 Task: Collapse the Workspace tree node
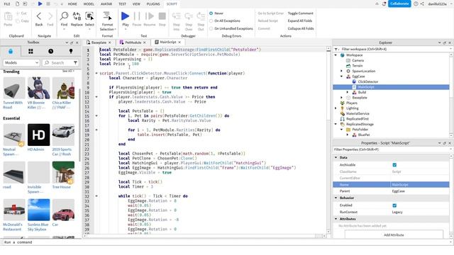coord(336,55)
